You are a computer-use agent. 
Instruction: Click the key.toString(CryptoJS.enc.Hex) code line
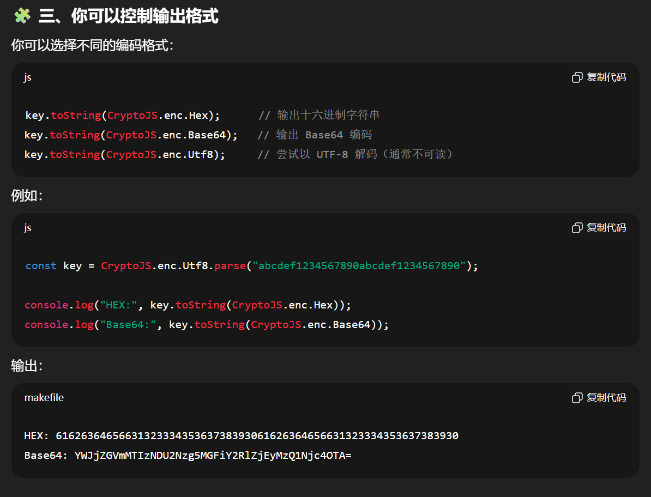123,116
